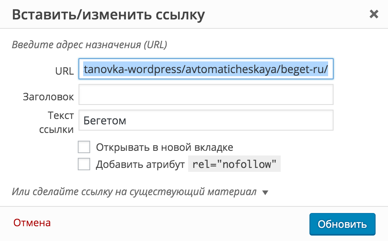Expand the existing material triangle arrow
Viewport: 388px width, 241px height.
tap(265, 192)
